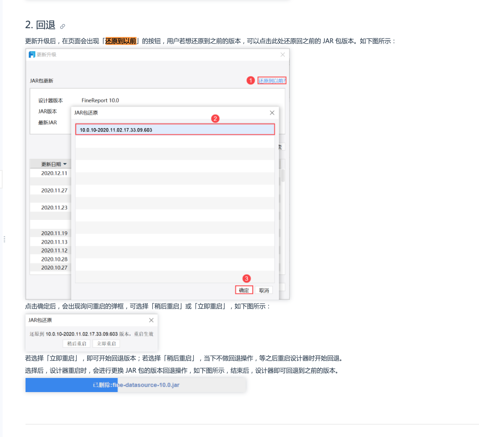Click the 确定 button
Viewport: 479px width, 437px height.
244,290
